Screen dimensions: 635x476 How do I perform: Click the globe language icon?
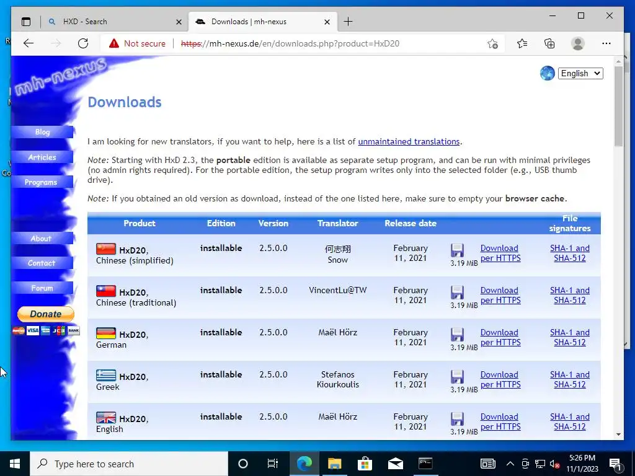point(547,73)
